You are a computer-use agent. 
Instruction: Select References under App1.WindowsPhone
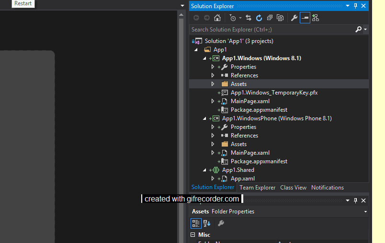pyautogui.click(x=244, y=136)
